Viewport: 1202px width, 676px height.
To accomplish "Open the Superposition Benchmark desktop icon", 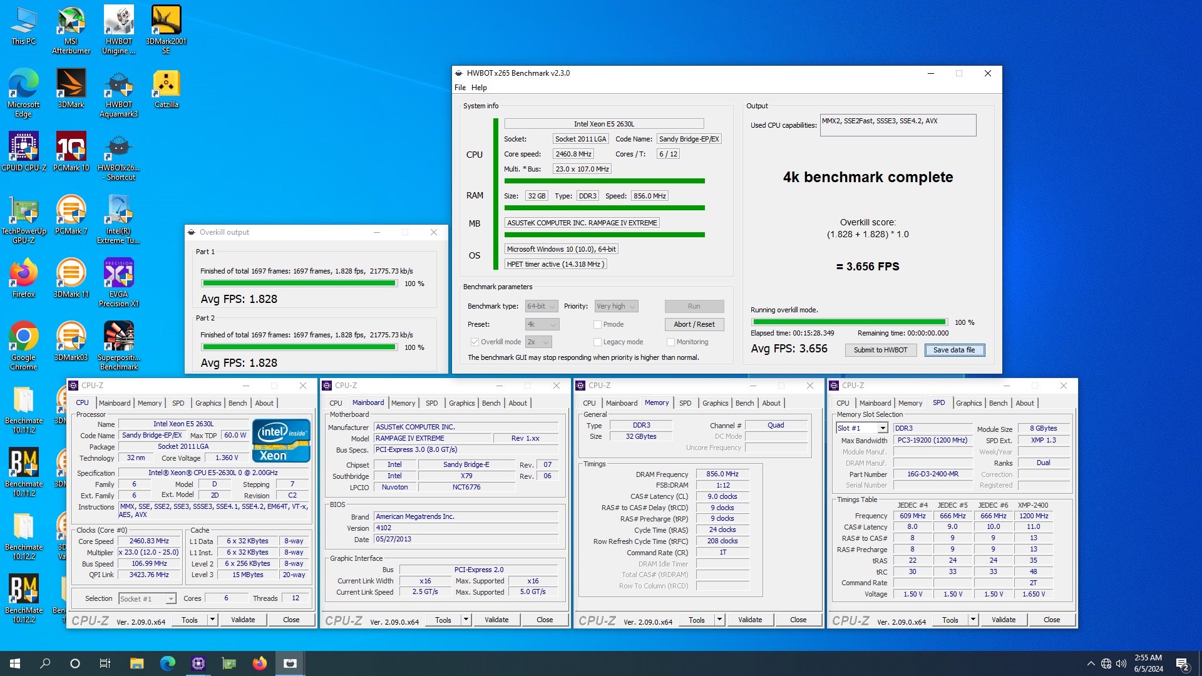I will point(118,346).
